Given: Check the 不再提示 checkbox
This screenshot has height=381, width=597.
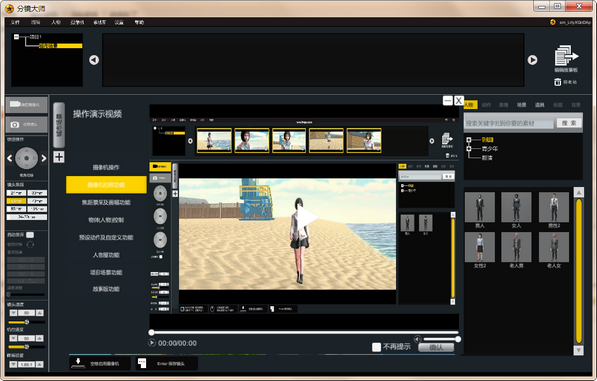Looking at the screenshot, I should 376,347.
